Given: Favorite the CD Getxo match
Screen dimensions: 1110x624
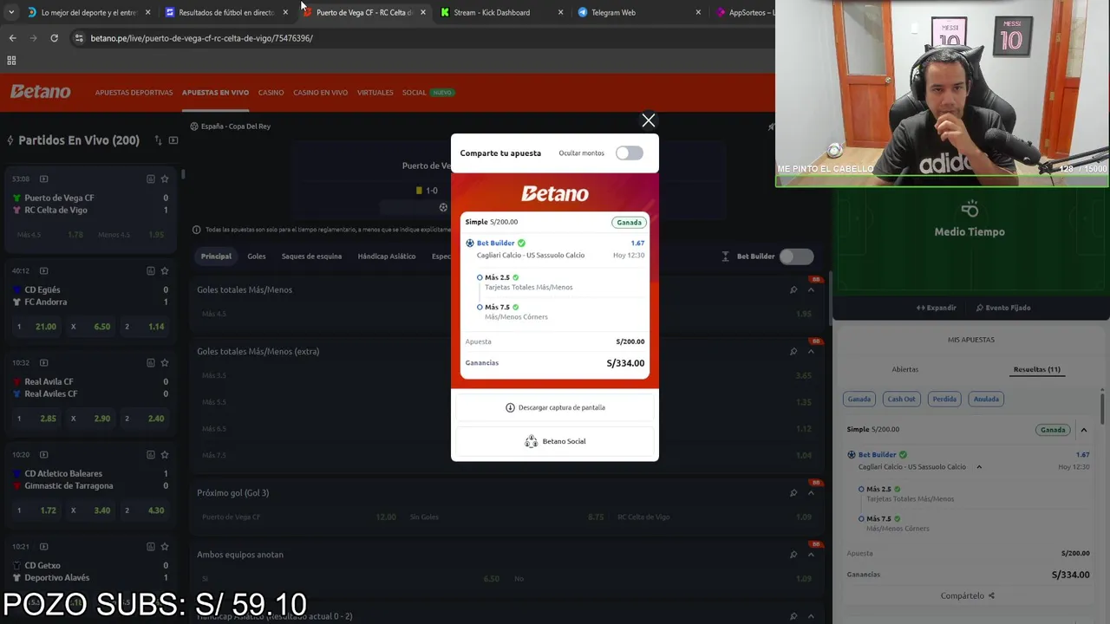Looking at the screenshot, I should coord(164,546).
